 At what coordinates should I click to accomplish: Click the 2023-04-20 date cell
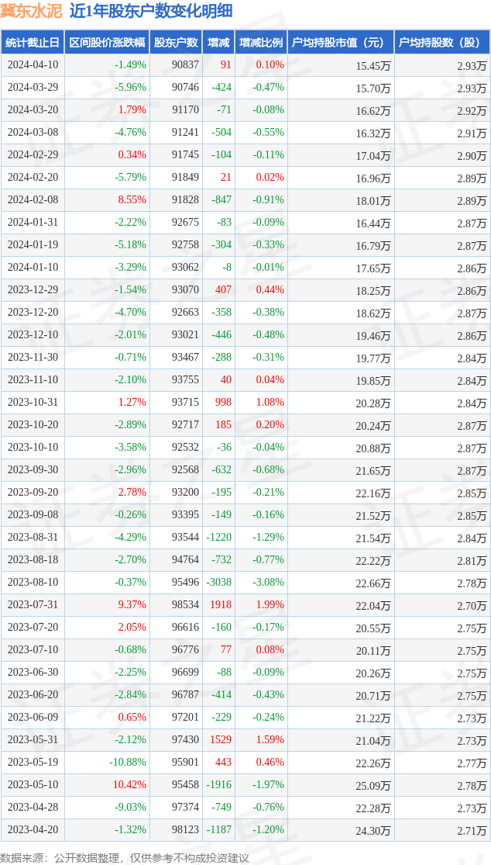tap(33, 830)
